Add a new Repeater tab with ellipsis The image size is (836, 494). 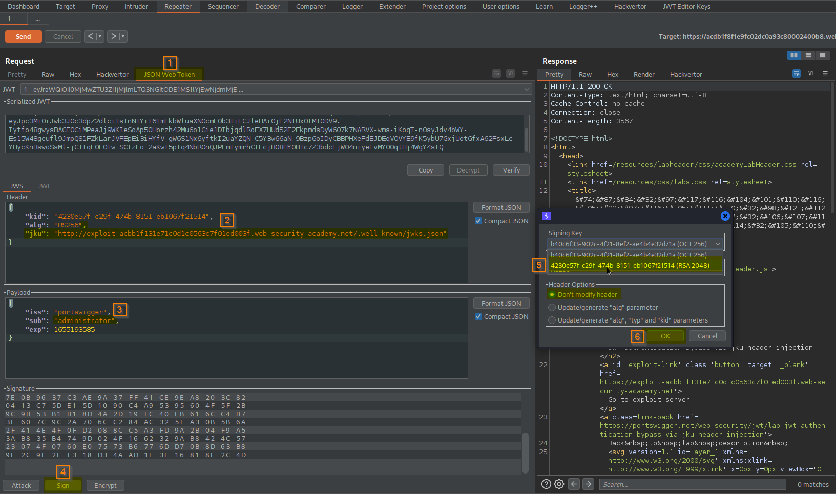pyautogui.click(x=37, y=19)
